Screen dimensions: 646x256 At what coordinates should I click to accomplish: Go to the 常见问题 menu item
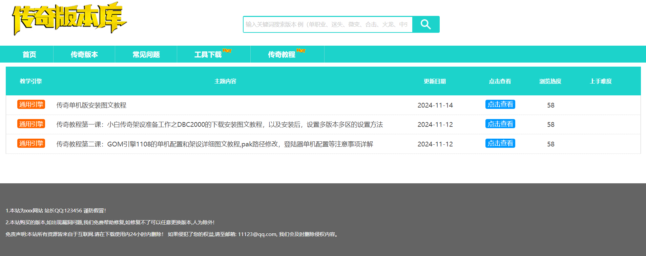(146, 54)
